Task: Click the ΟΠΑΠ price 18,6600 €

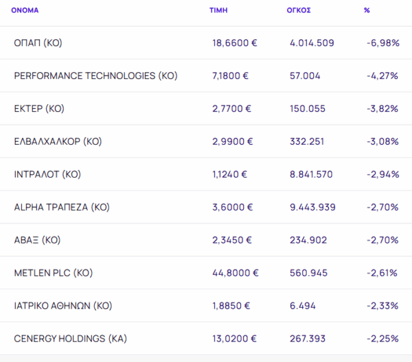Action: [x=235, y=43]
